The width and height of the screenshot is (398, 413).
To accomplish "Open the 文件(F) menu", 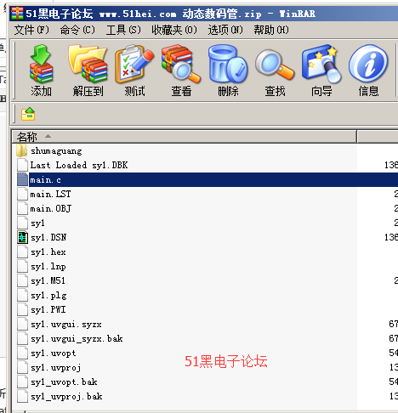I will [31, 30].
